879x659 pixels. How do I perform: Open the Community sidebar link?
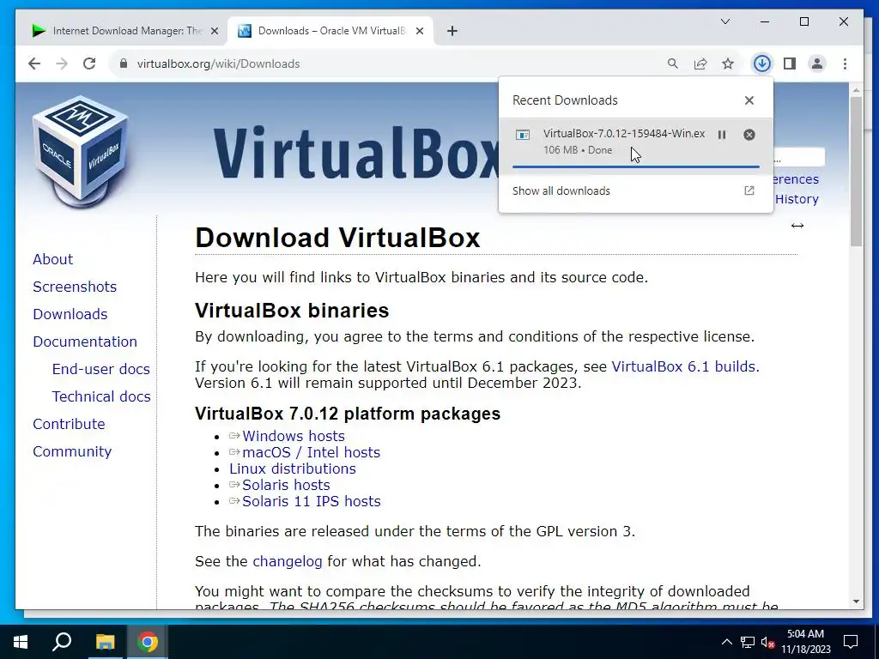72,451
